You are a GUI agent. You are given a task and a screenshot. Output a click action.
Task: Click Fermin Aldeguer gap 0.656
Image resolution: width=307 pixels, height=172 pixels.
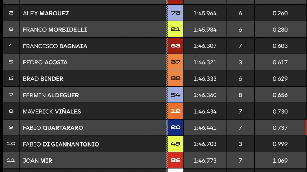[280, 95]
